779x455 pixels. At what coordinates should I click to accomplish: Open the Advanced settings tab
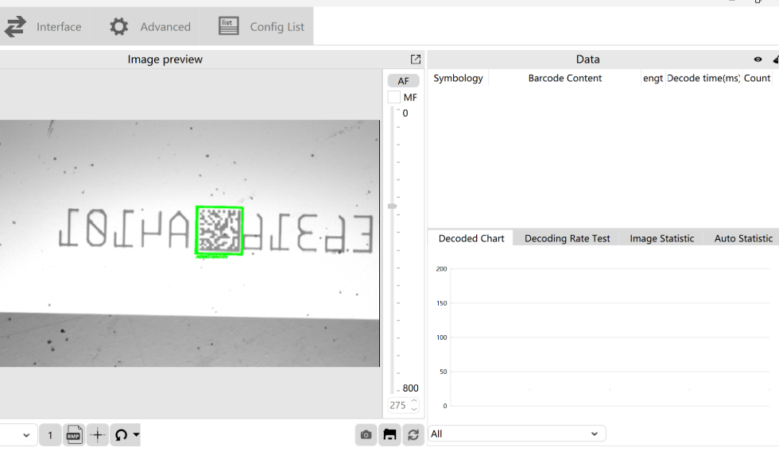pos(150,27)
